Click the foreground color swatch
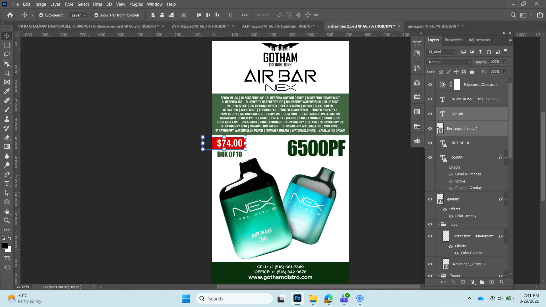Viewport: 546px width, 307px height. pyautogui.click(x=5, y=245)
